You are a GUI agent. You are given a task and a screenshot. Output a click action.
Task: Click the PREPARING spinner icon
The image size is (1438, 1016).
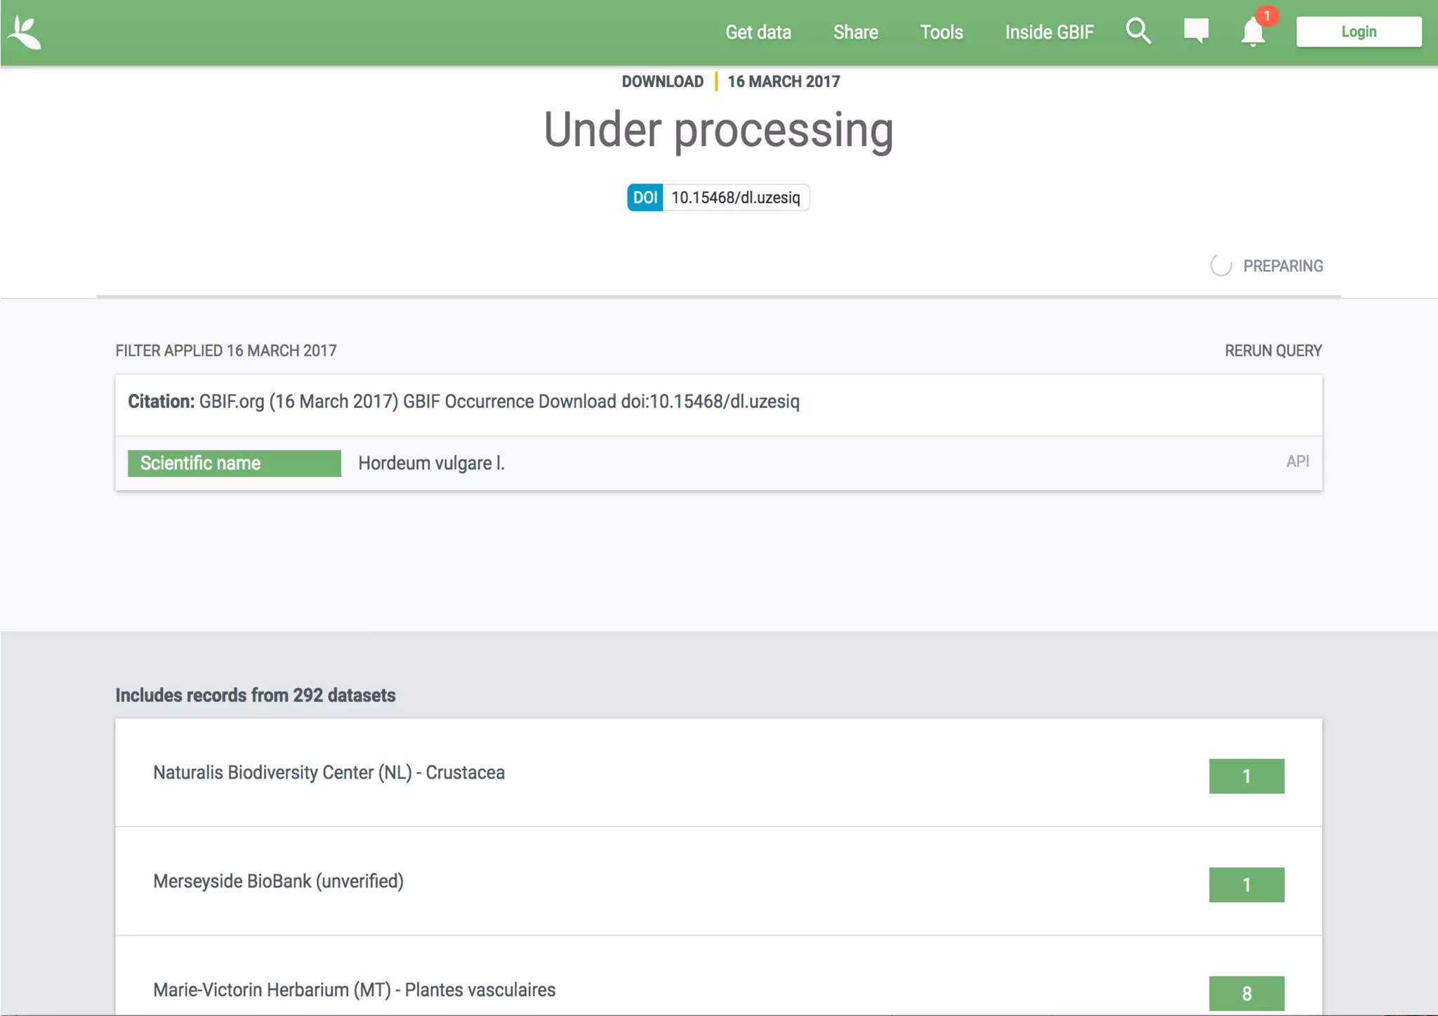[1221, 266]
